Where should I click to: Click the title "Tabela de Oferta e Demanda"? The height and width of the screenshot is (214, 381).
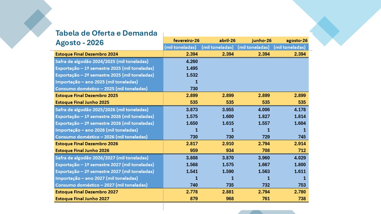pyautogui.click(x=106, y=33)
